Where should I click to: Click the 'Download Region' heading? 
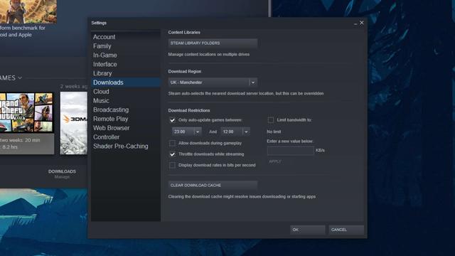[x=185, y=71]
